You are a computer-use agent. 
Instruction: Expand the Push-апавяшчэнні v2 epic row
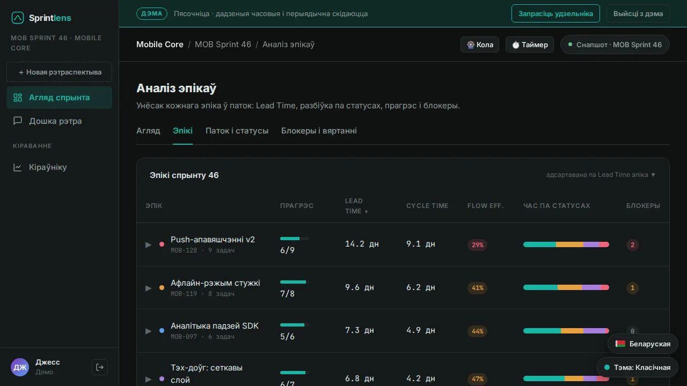click(x=149, y=244)
